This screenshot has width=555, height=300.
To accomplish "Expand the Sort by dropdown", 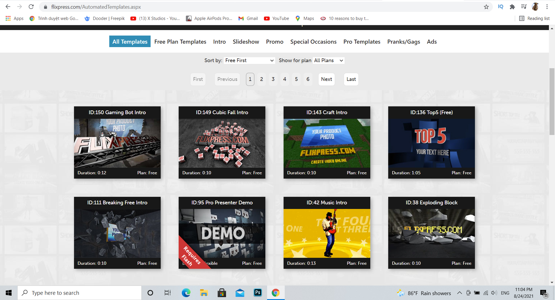I will tap(249, 60).
